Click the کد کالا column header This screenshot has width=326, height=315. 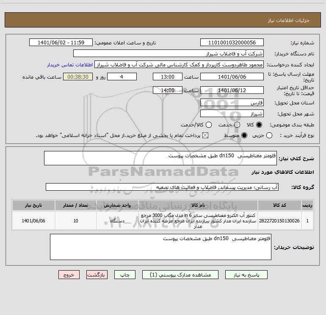pyautogui.click(x=279, y=205)
